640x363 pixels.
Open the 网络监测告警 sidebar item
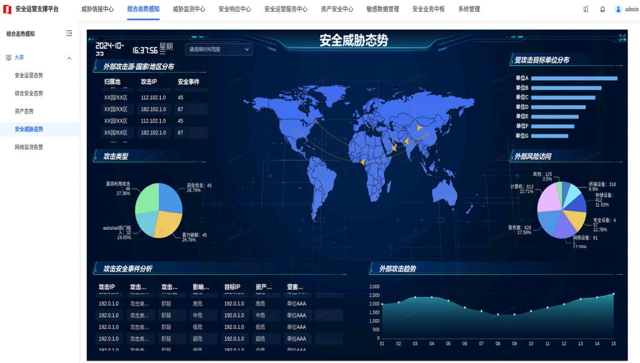click(29, 147)
